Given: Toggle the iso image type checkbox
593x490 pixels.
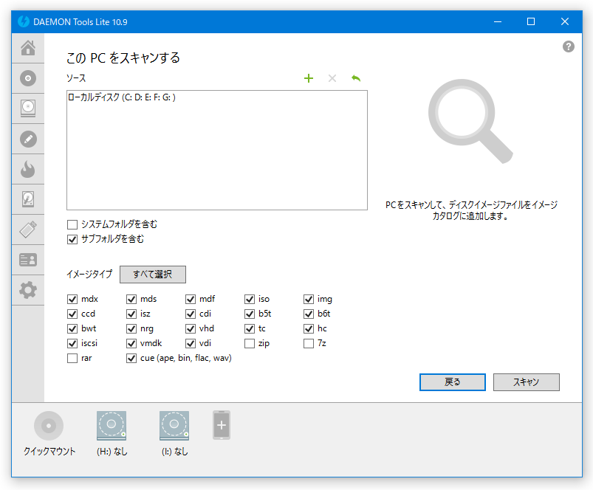Looking at the screenshot, I should coord(250,299).
